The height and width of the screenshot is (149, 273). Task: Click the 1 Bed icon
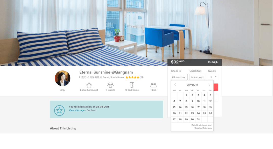[153, 85]
